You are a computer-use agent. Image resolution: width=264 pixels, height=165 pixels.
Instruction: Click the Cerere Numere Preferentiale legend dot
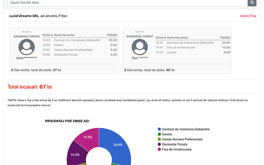tap(159, 139)
